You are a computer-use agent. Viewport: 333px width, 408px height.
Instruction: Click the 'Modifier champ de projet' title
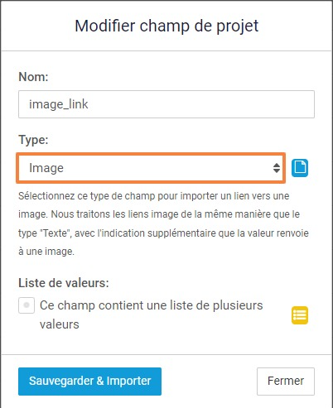[x=166, y=26]
